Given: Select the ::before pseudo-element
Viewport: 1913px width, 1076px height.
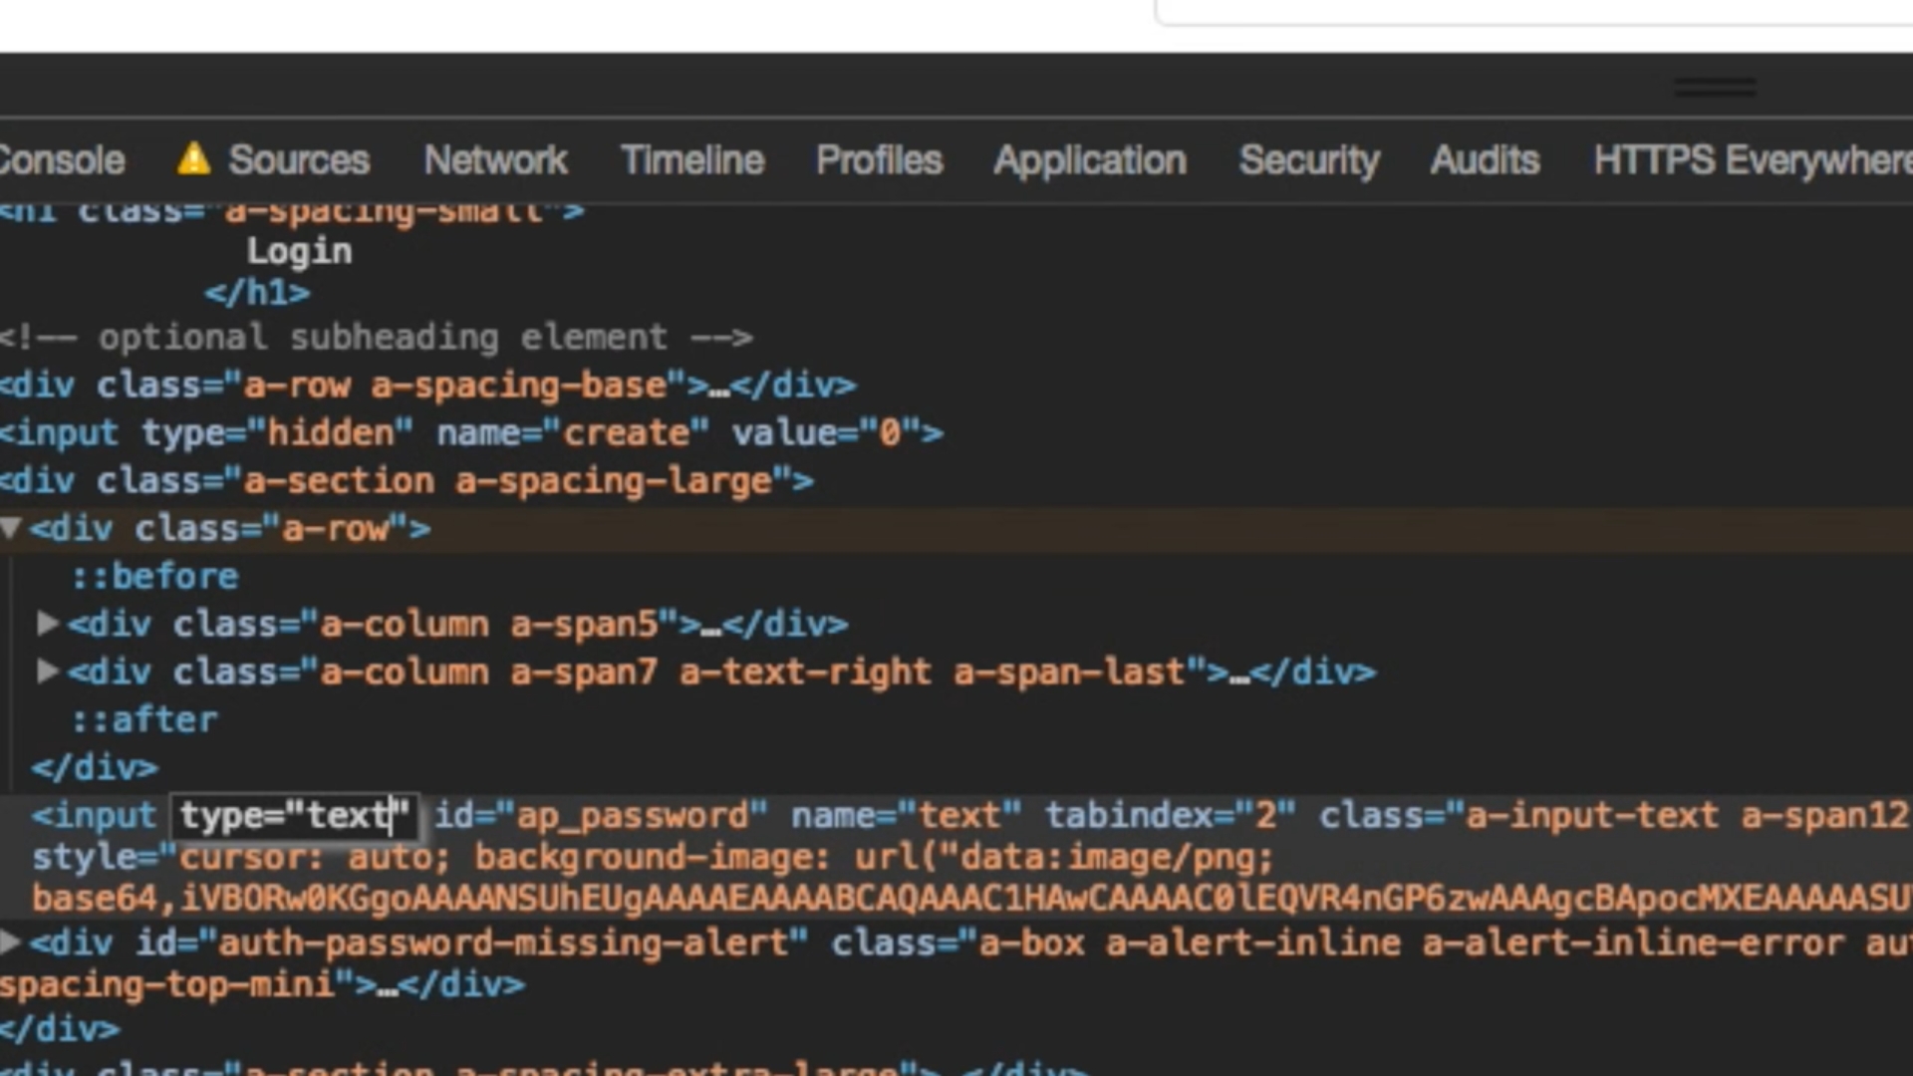Looking at the screenshot, I should click(x=154, y=577).
